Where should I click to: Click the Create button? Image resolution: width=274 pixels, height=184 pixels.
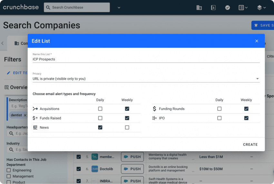click(250, 145)
